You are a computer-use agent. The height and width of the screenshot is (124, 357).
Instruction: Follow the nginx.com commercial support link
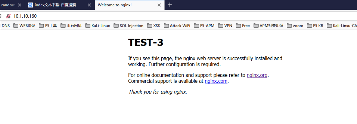[216, 81]
